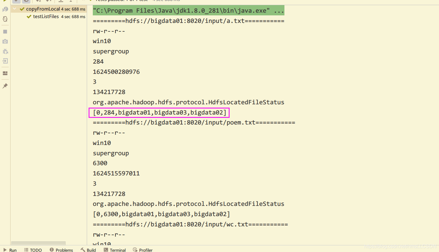This screenshot has width=439, height=252.
Task: Click green check icon beside testListFiles
Action: tap(29, 17)
